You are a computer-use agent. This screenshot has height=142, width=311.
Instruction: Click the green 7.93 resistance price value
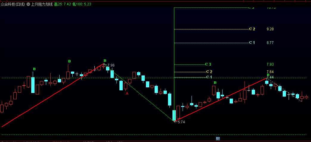point(270,64)
